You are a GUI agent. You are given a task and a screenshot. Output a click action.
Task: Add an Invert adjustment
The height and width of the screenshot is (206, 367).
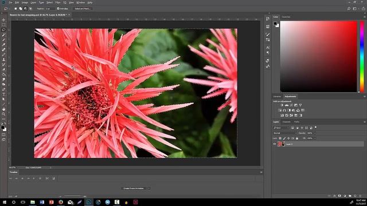click(x=282, y=116)
